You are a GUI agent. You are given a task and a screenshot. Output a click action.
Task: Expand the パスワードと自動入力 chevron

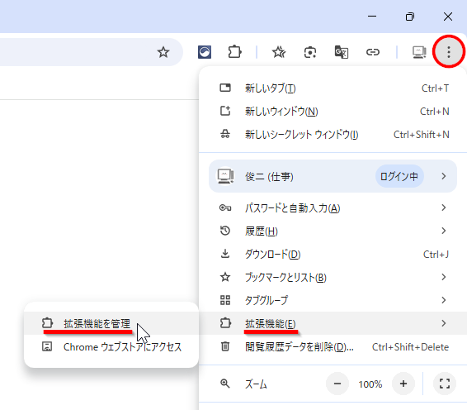pos(443,207)
